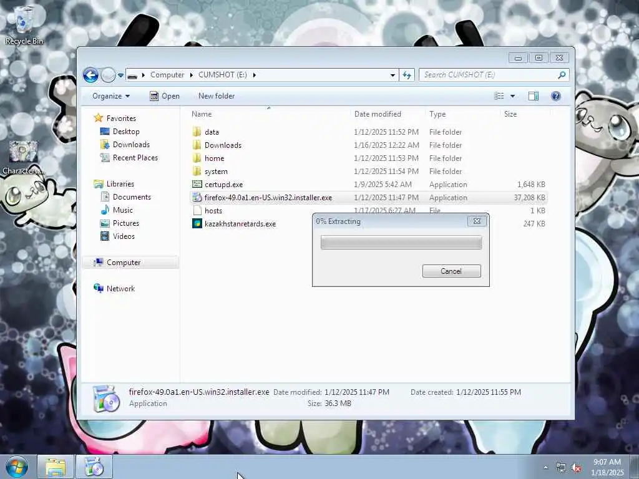The width and height of the screenshot is (639, 479).
Task: Click Date created value in details pane
Action: click(x=488, y=392)
